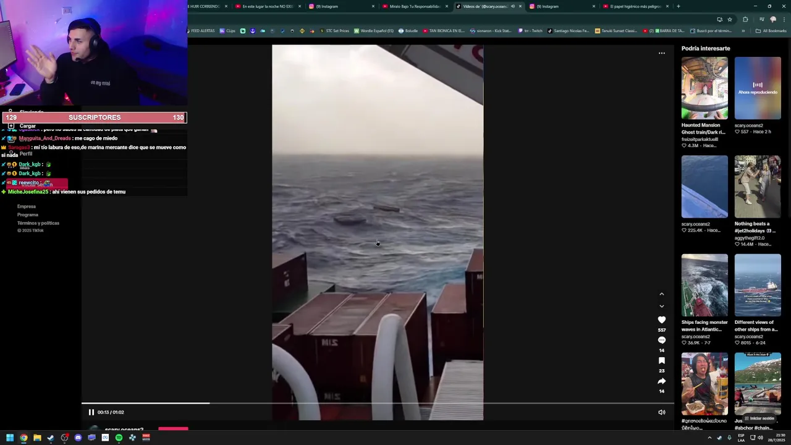Open the three-dot video options menu
791x445 pixels.
pyautogui.click(x=661, y=53)
